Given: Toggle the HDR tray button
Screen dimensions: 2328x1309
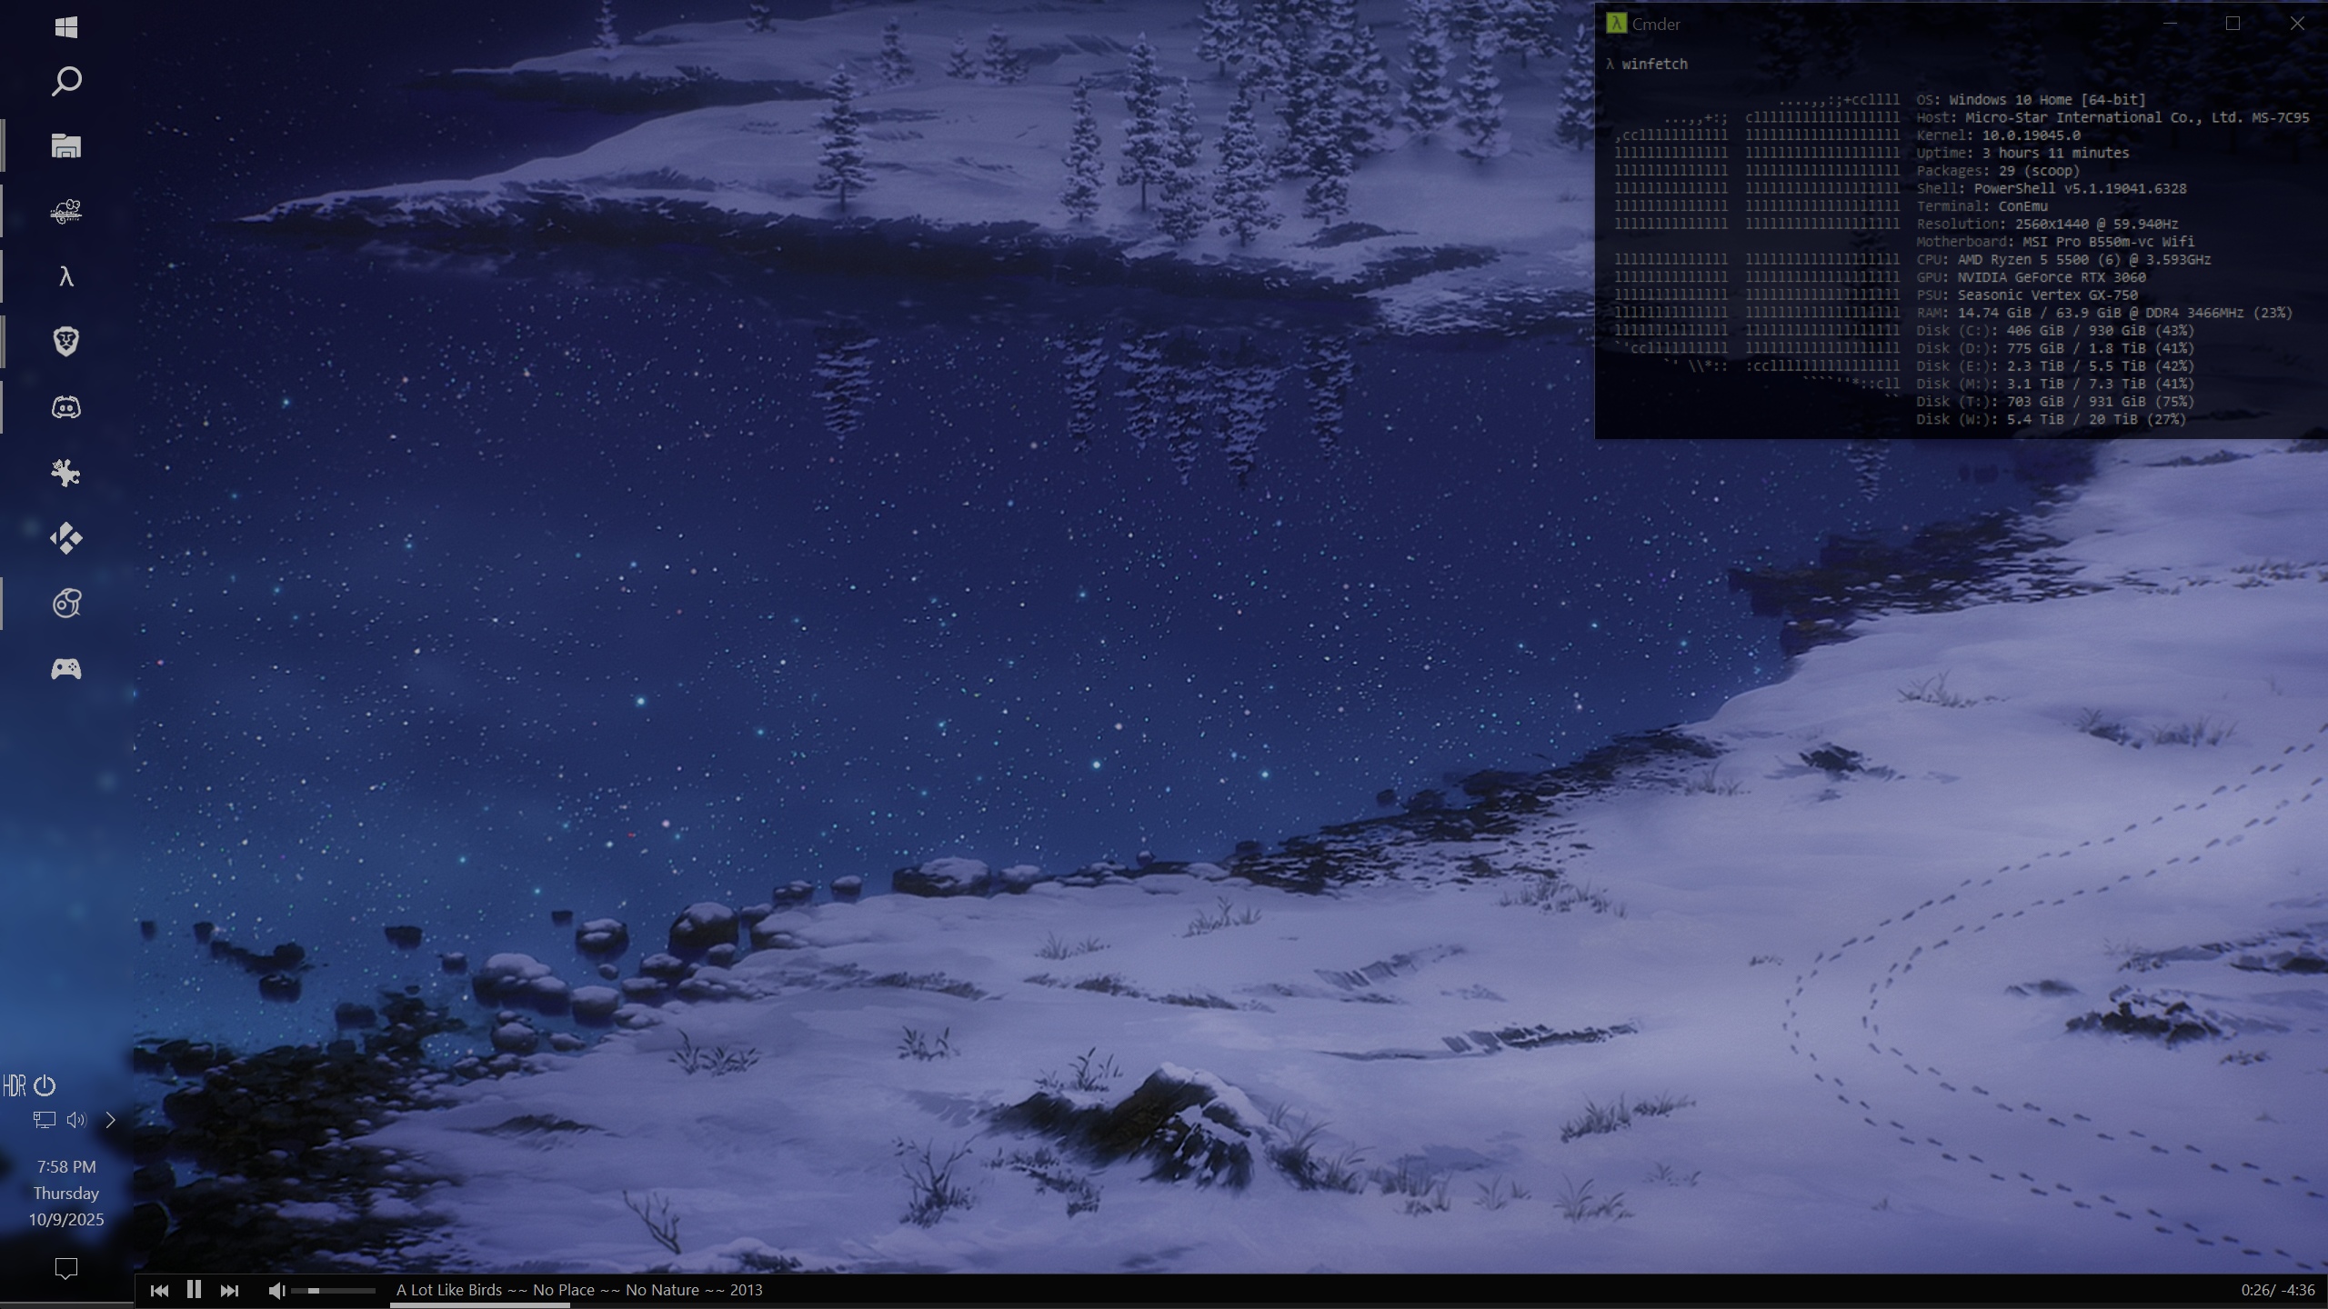Looking at the screenshot, I should [15, 1085].
